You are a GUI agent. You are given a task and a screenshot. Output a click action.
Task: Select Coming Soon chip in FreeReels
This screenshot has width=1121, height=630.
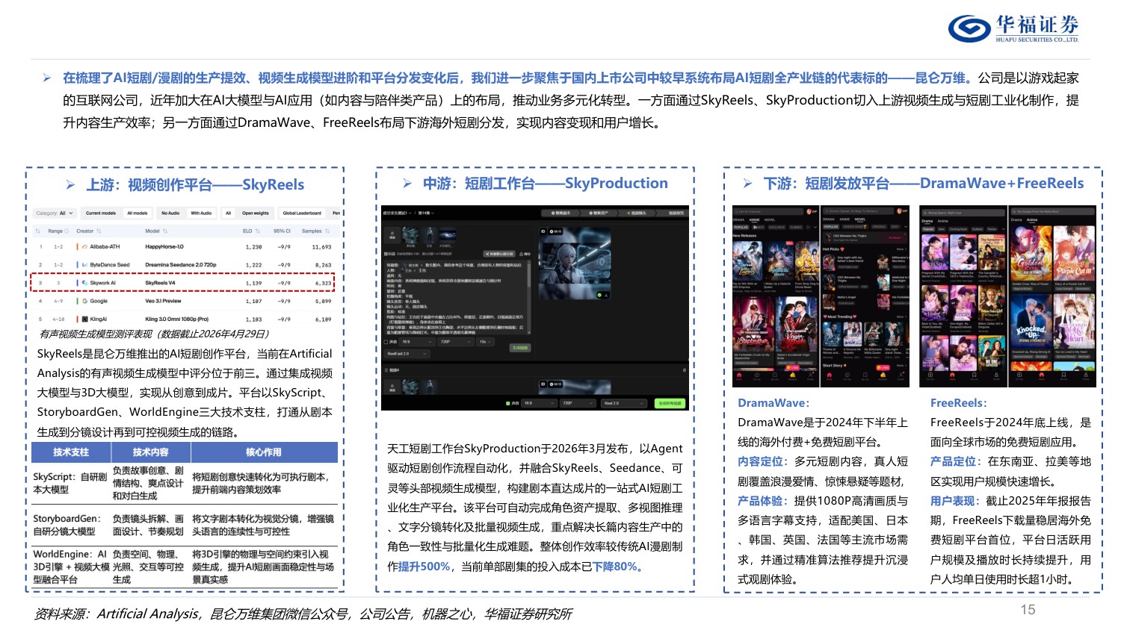tap(958, 229)
